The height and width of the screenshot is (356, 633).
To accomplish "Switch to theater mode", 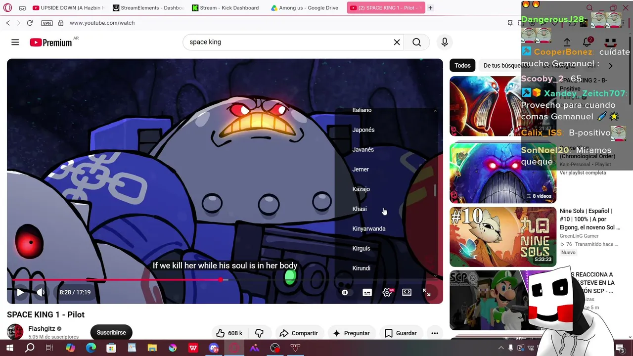I will click(407, 293).
